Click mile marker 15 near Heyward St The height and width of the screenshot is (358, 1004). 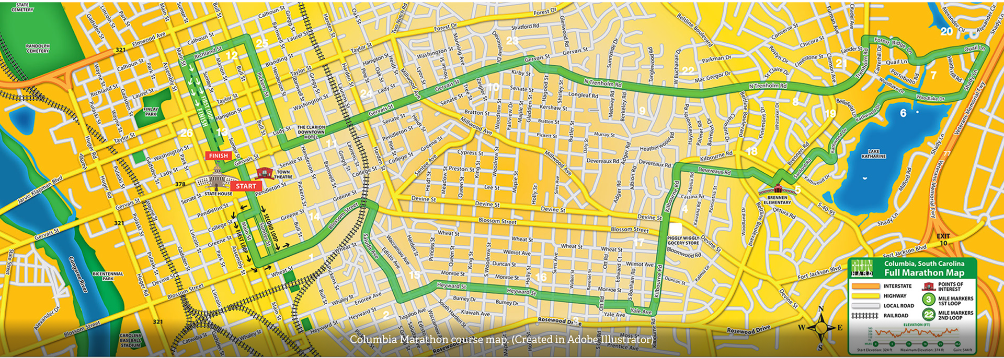(415, 275)
